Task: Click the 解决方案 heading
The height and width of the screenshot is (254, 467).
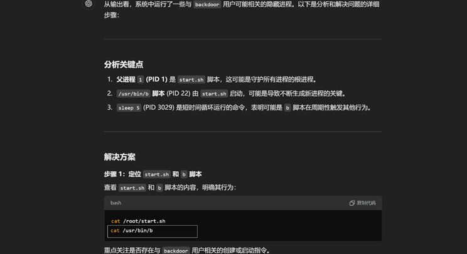Action: [119, 157]
